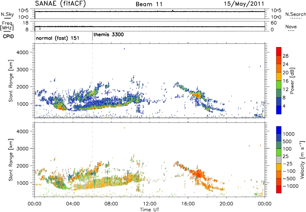Pick the orange swatch between 20 and 24 dB
The image size is (306, 212).
coord(279,68)
